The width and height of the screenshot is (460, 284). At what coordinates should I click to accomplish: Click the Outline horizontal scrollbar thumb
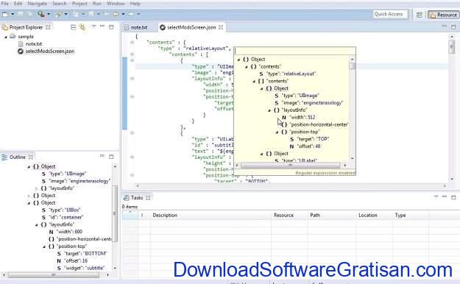coord(54,275)
